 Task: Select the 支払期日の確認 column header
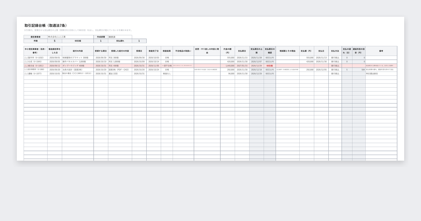point(269,51)
